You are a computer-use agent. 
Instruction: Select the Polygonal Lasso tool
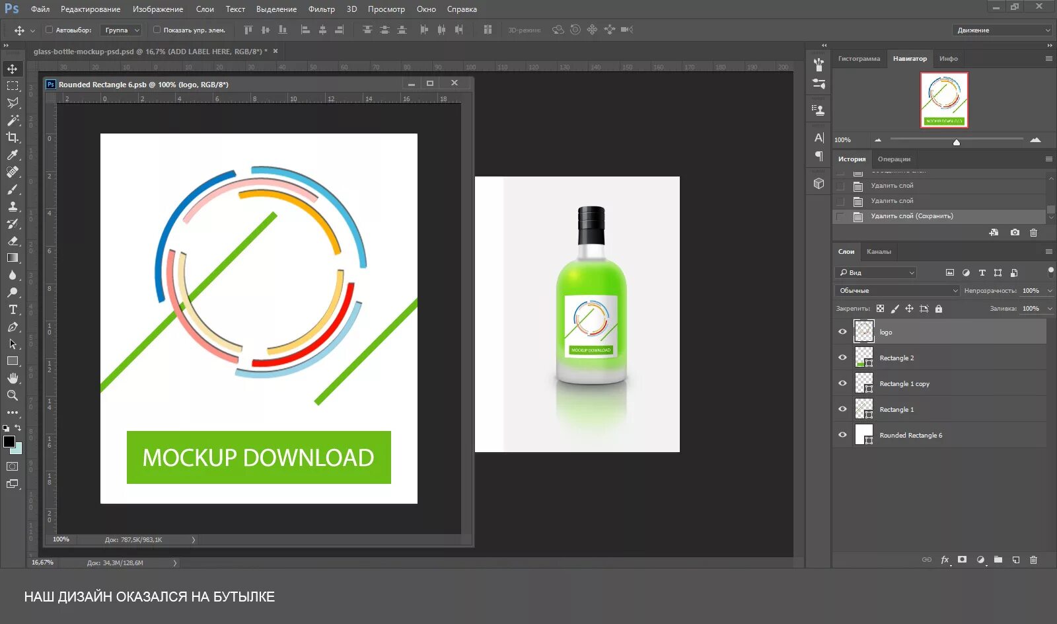(13, 103)
